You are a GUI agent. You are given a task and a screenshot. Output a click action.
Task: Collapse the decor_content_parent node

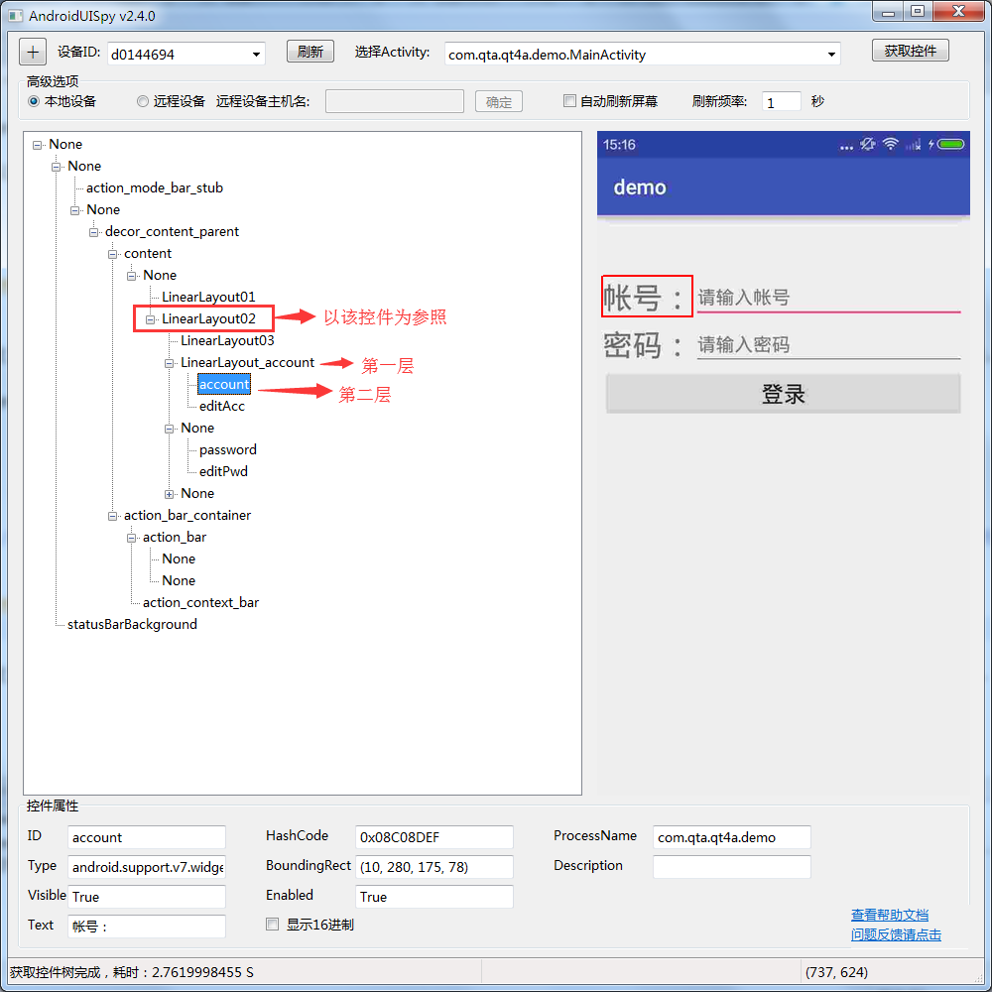[x=93, y=232]
